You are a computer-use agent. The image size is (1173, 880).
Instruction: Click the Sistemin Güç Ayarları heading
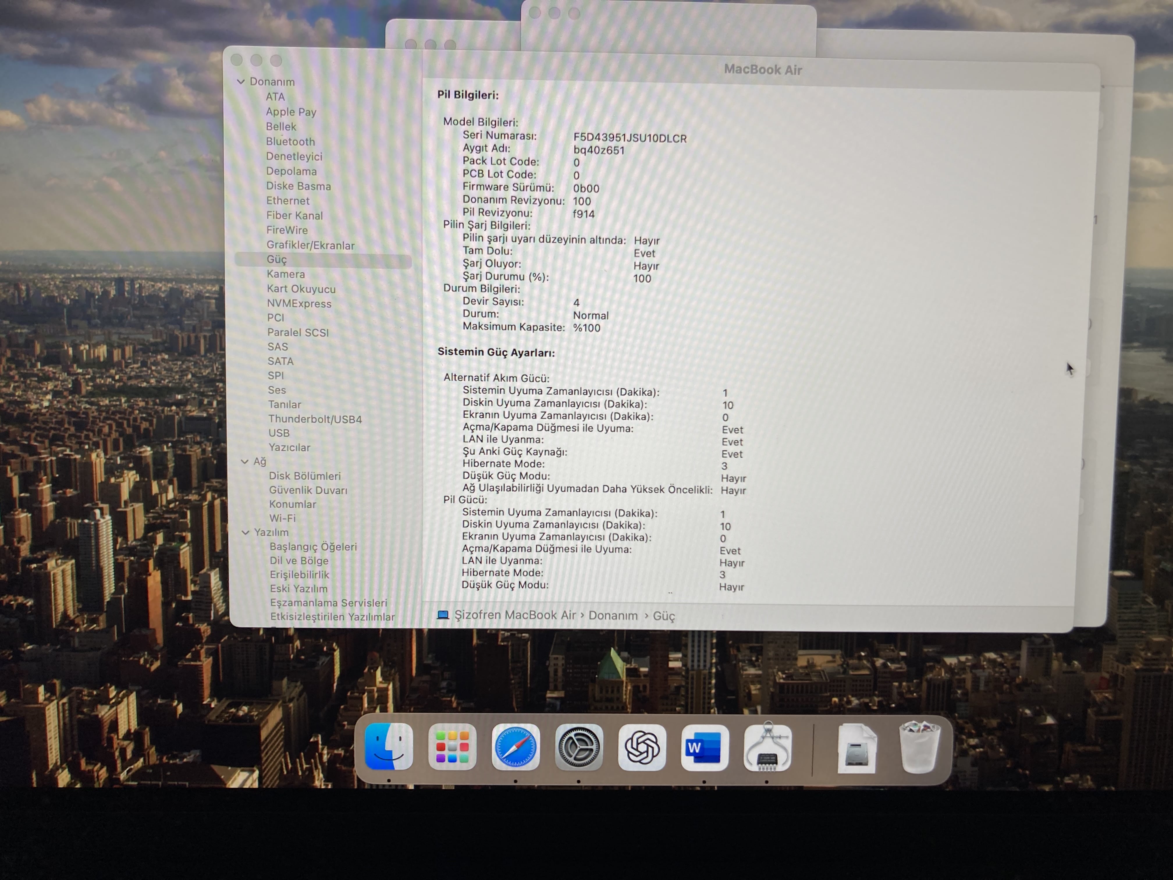tap(496, 352)
